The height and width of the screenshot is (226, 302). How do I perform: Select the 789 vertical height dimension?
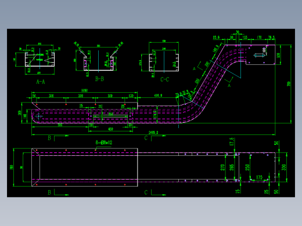(x=289, y=84)
